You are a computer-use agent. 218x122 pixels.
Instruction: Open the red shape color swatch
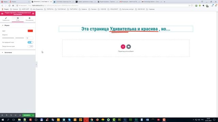tap(30, 31)
